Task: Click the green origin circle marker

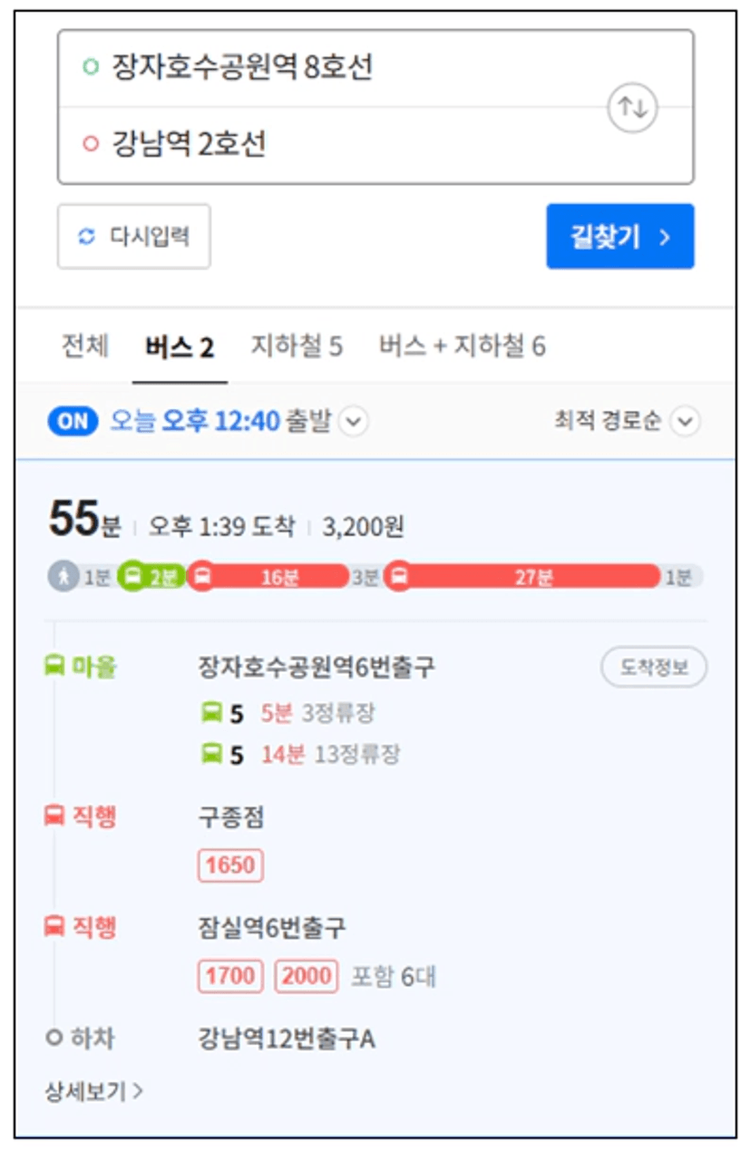Action: pyautogui.click(x=89, y=66)
